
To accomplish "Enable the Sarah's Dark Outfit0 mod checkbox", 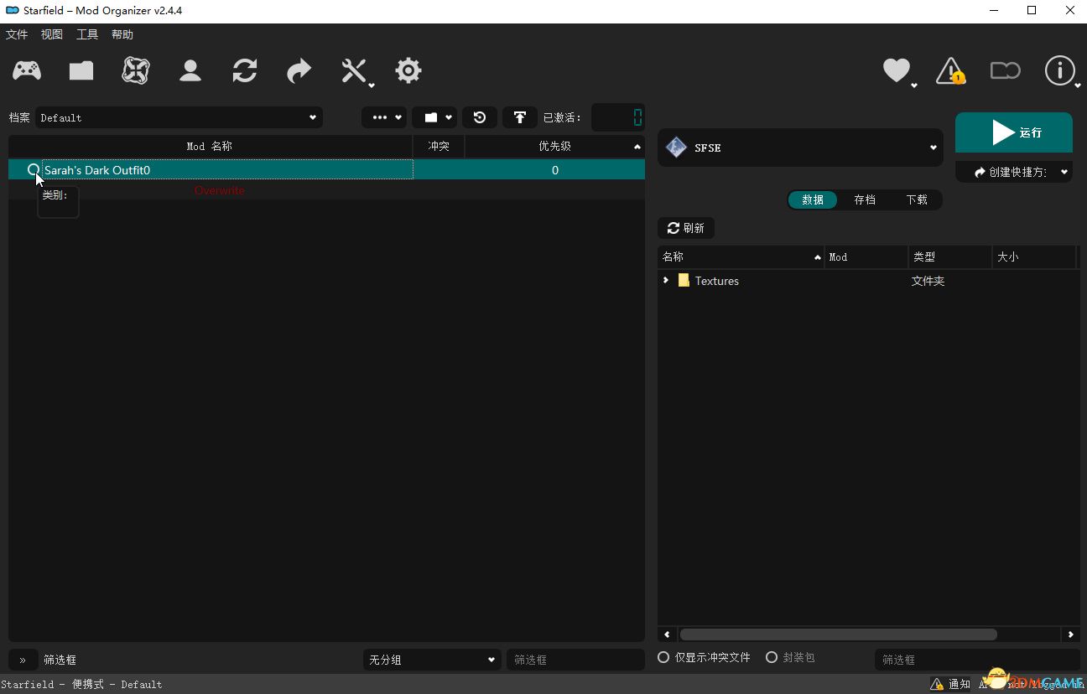I will pos(34,170).
